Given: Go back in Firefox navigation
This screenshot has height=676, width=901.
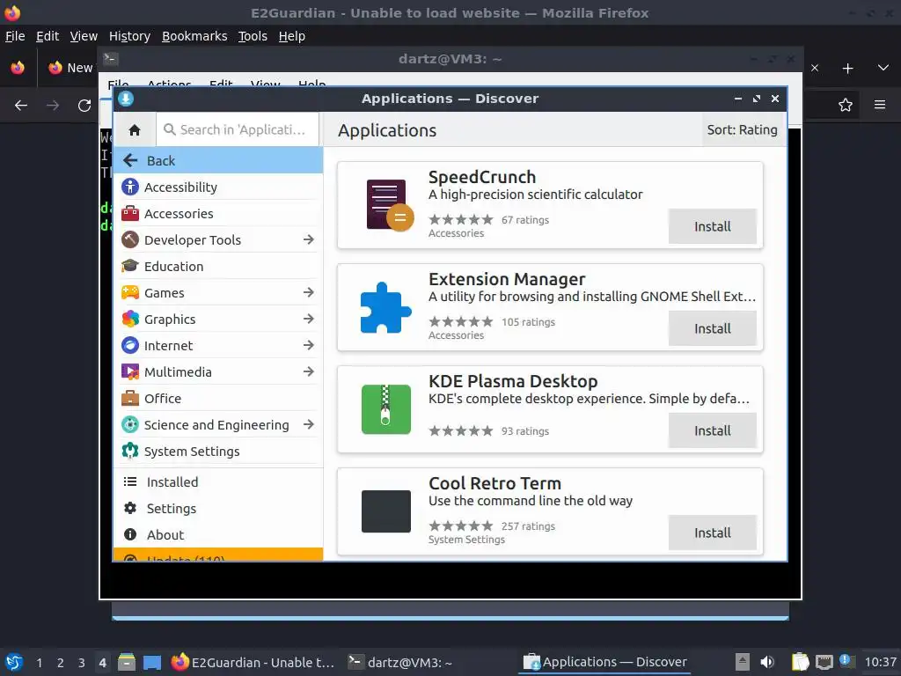Looking at the screenshot, I should [21, 106].
